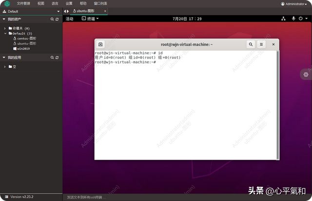Collapse the 我的资产 panel

(x=4, y=19)
